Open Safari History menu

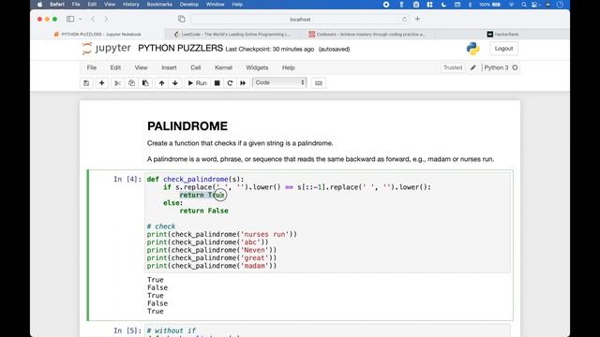(131, 4)
